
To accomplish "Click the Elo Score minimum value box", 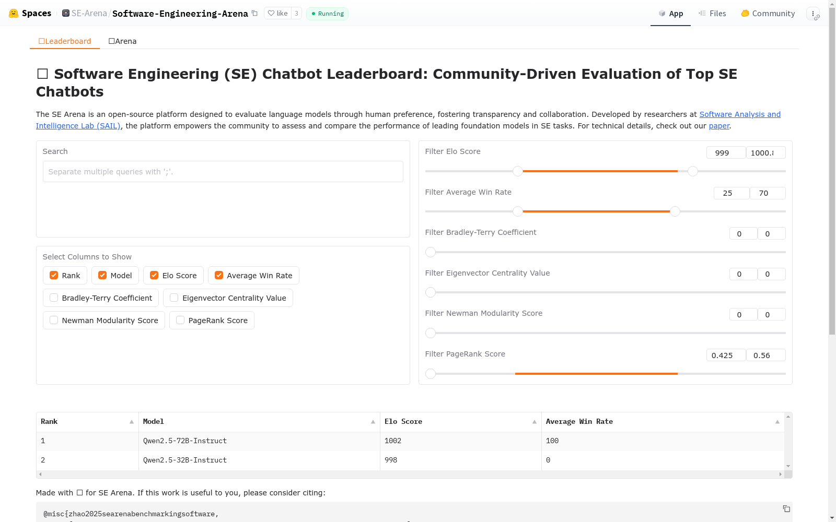I will tap(726, 152).
